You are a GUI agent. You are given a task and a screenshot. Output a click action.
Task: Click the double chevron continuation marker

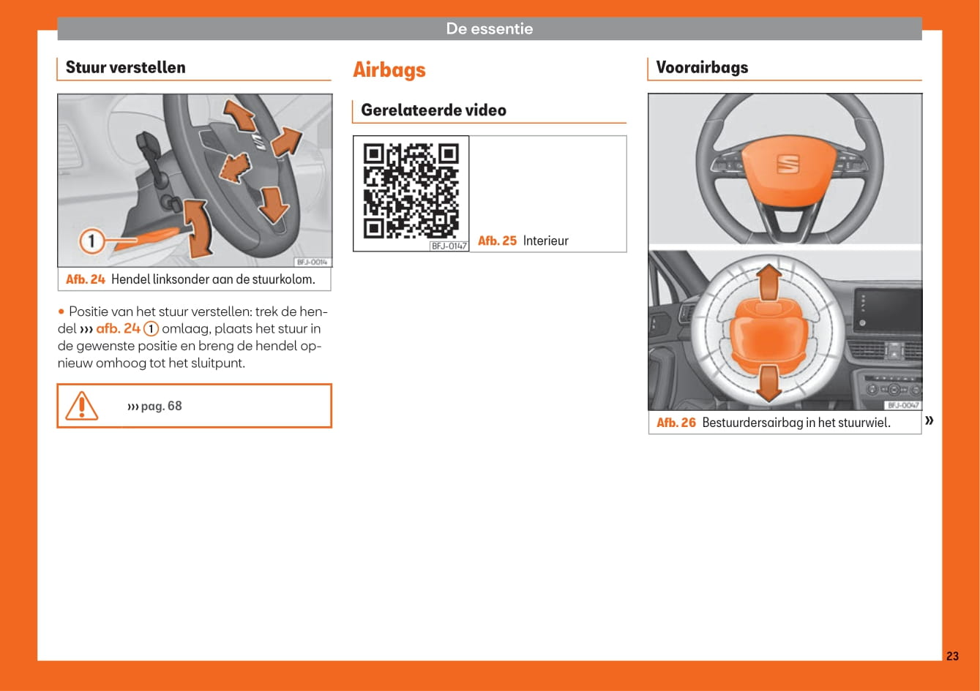[929, 420]
